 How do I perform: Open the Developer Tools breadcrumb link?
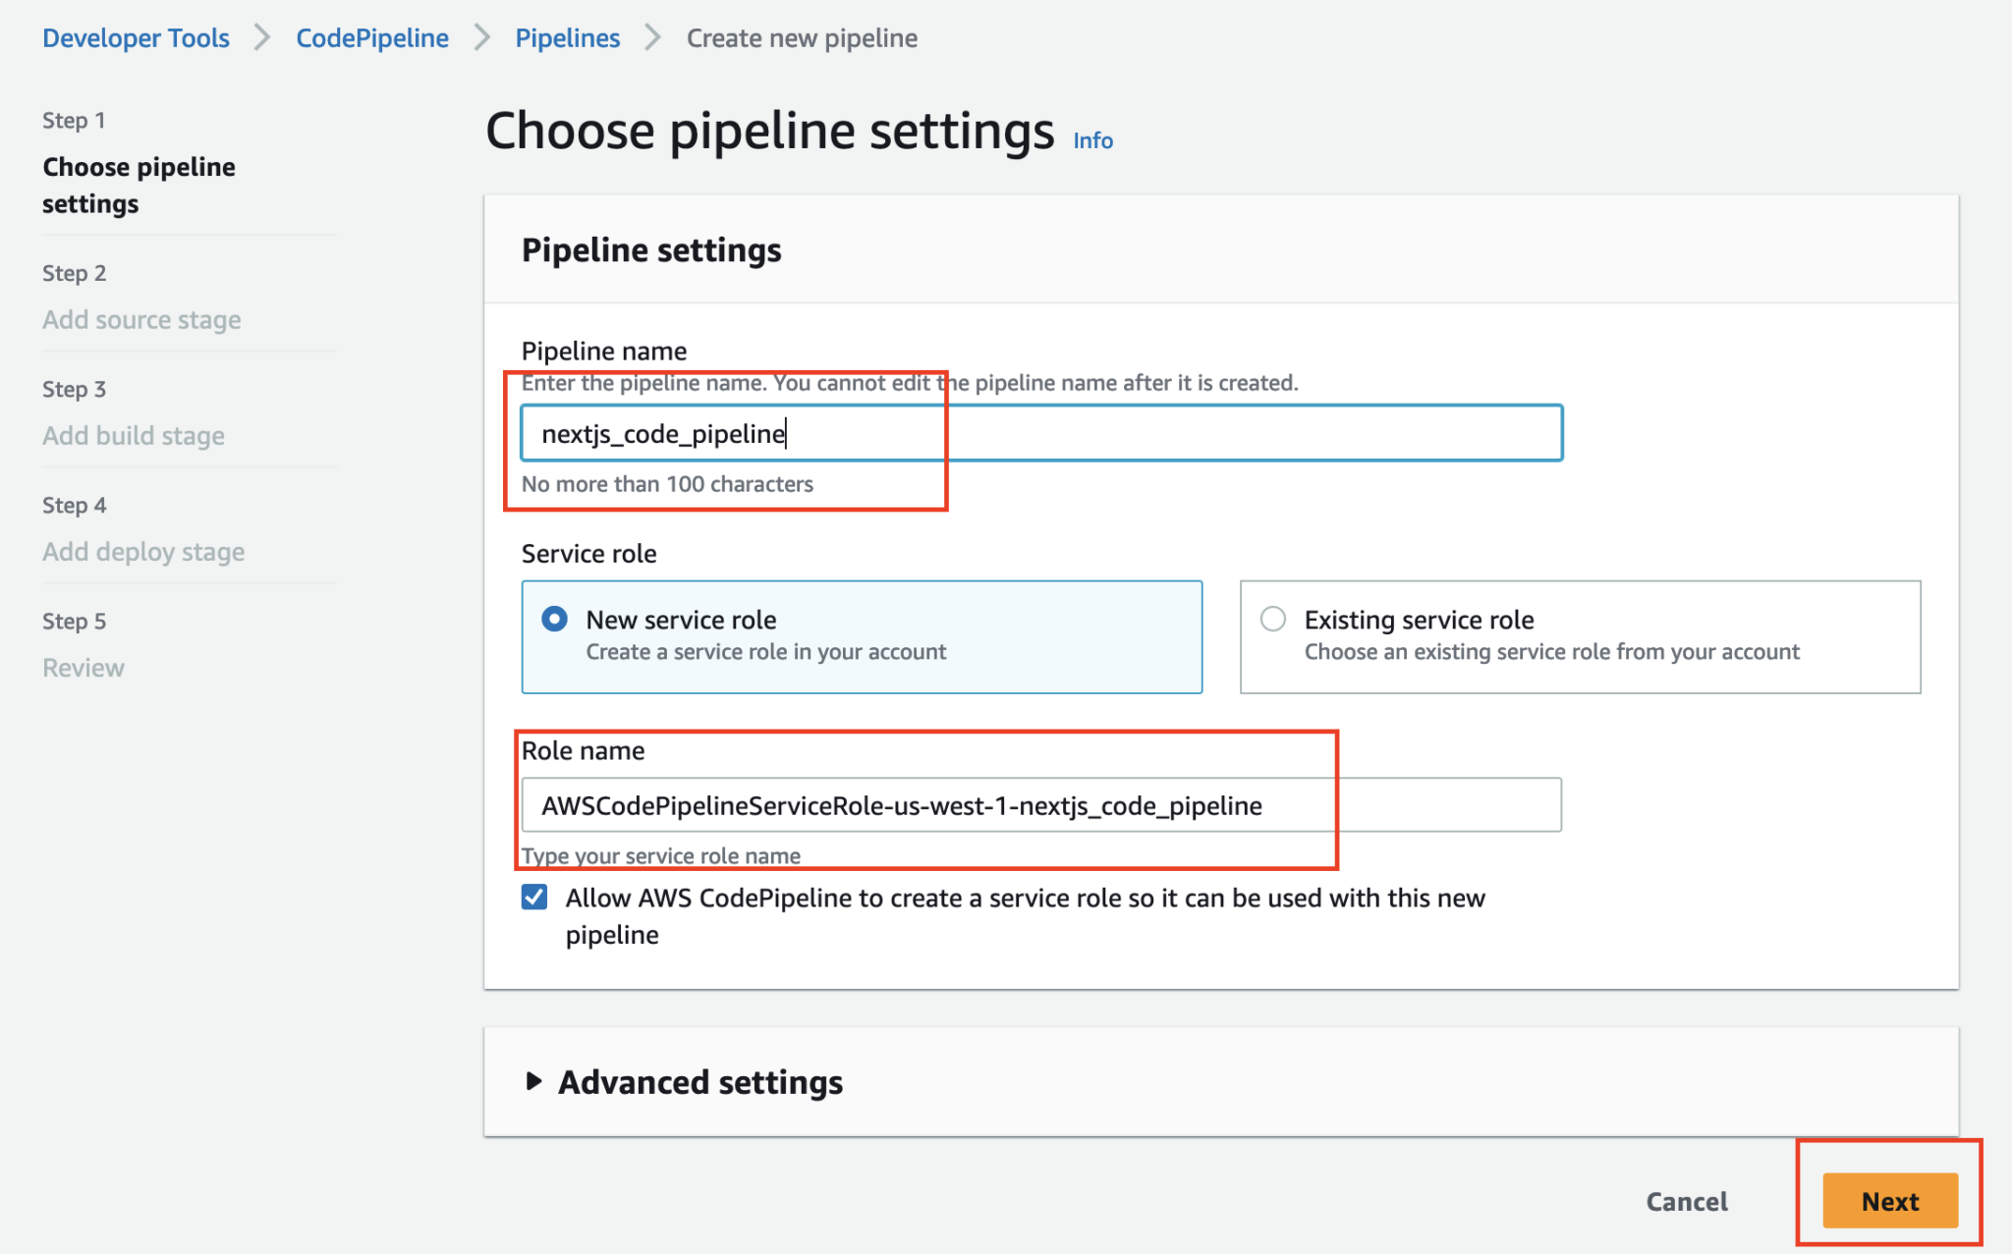[x=136, y=37]
